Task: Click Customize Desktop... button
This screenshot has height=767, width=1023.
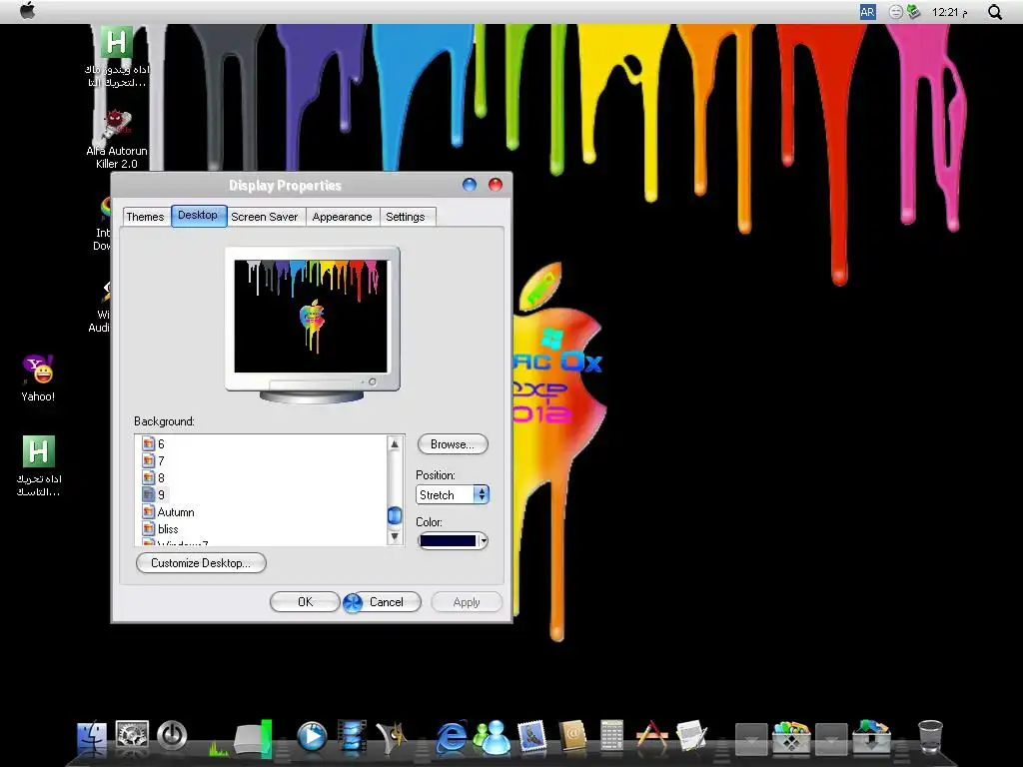Action: click(201, 563)
